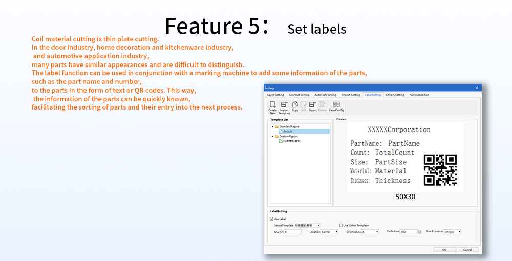
Task: Collapse the StandardReport folder
Action: coord(272,126)
